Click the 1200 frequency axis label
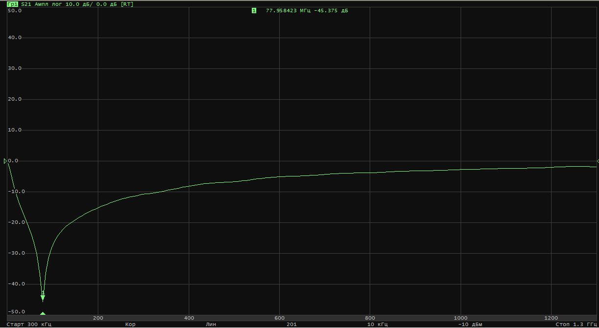The image size is (599, 328). coord(551,318)
